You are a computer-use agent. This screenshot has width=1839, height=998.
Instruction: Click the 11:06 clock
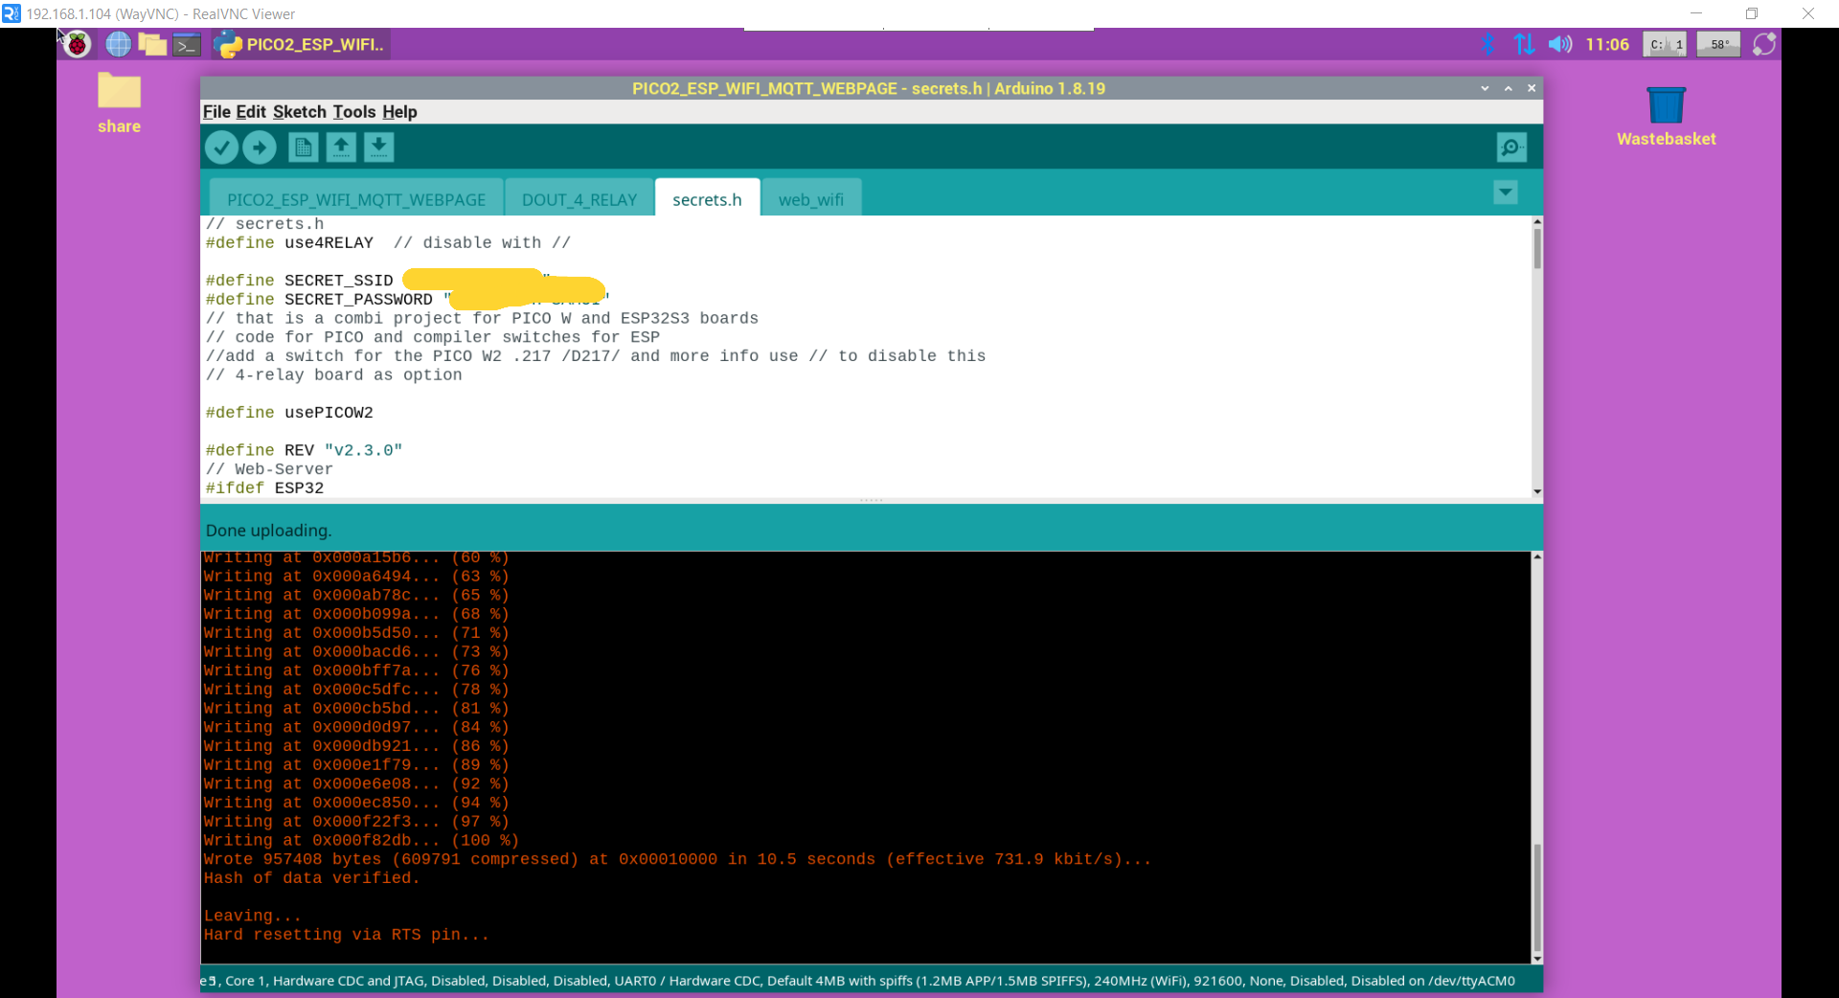pyautogui.click(x=1607, y=44)
